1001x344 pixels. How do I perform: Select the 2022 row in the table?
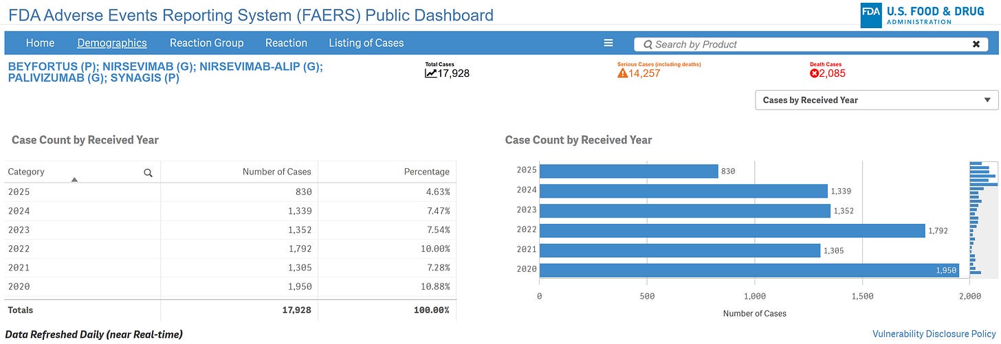[230, 249]
